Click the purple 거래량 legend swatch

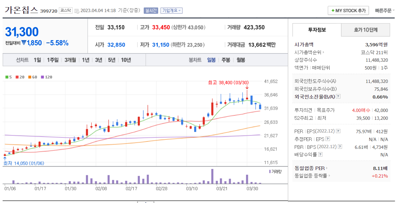pos(270,171)
